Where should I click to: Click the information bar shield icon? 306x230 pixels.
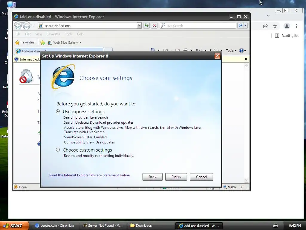[16, 59]
